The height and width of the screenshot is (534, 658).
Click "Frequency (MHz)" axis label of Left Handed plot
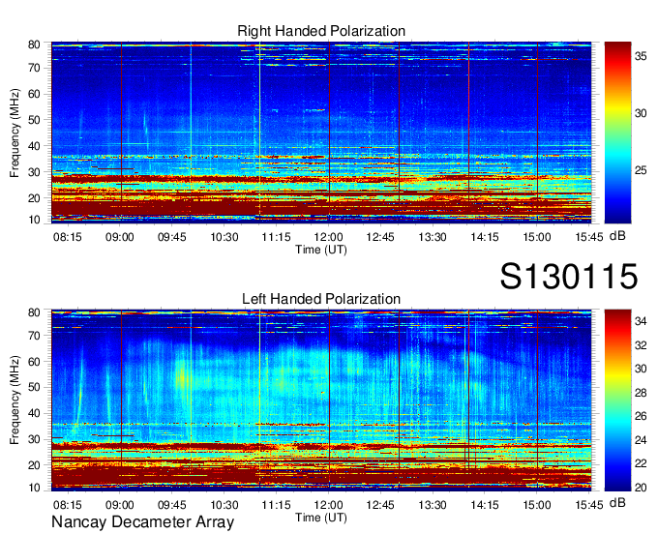(x=15, y=400)
